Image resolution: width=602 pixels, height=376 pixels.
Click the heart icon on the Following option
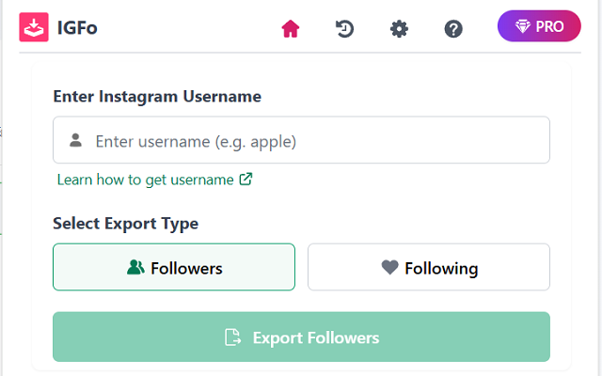[389, 268]
